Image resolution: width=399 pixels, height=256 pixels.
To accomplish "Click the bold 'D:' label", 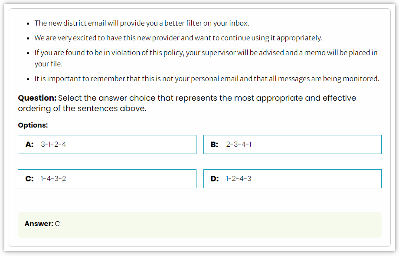I will click(215, 179).
